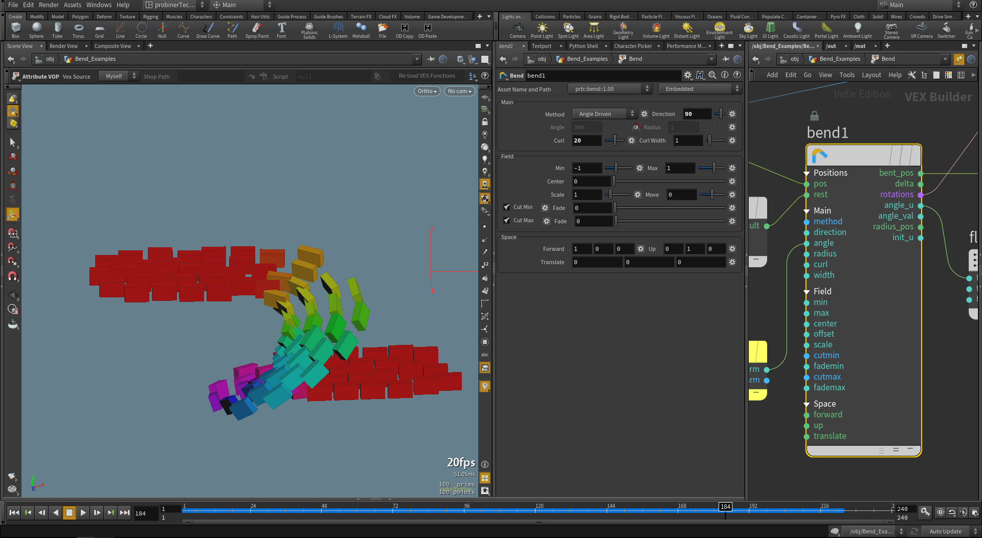The height and width of the screenshot is (538, 982).
Task: Open the Ortho viewport dropdown
Action: pyautogui.click(x=427, y=91)
